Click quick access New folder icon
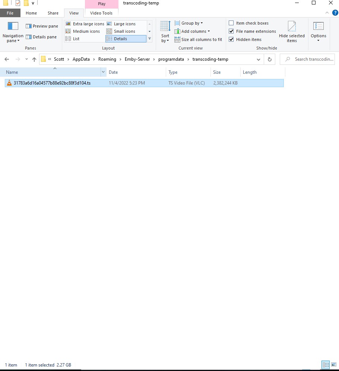Screen dimensions: 339x371 [26, 3]
